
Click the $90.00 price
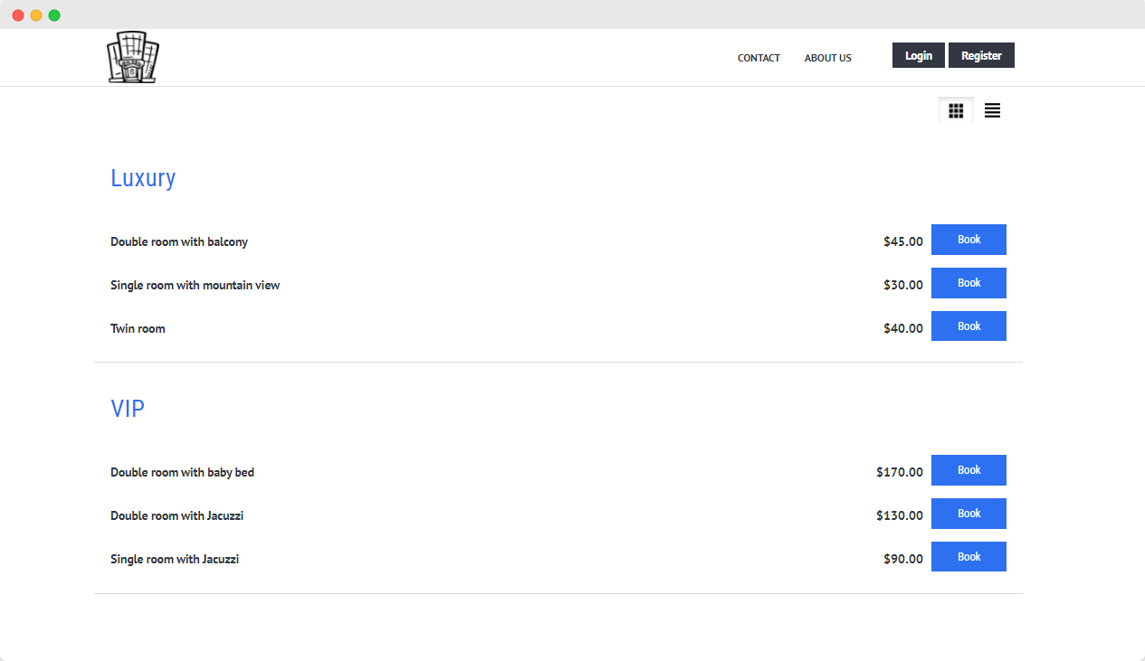coord(903,560)
